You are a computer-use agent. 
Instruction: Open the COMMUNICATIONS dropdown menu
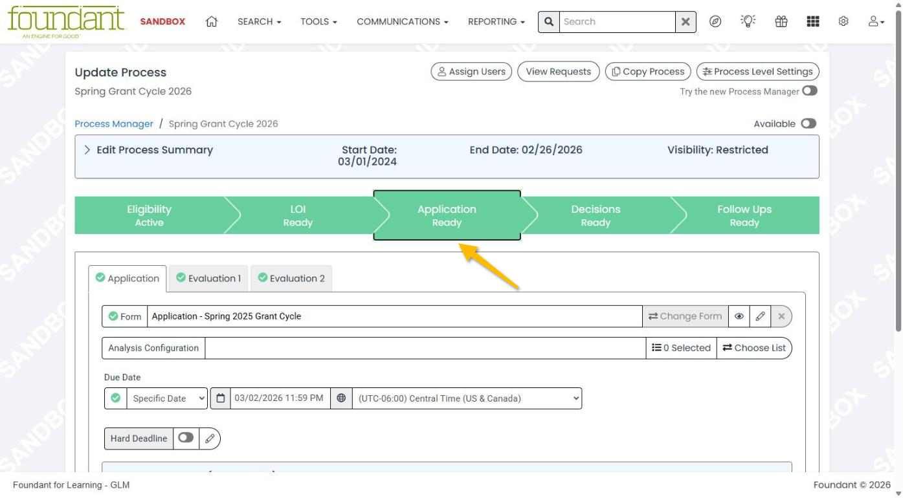[x=403, y=21]
